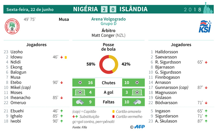Click the goal net icon beside Iceland's 3 on target

point(137,92)
